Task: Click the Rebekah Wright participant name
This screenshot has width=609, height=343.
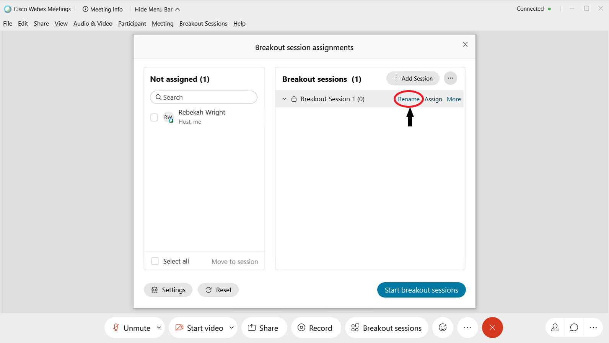Action: 202,112
